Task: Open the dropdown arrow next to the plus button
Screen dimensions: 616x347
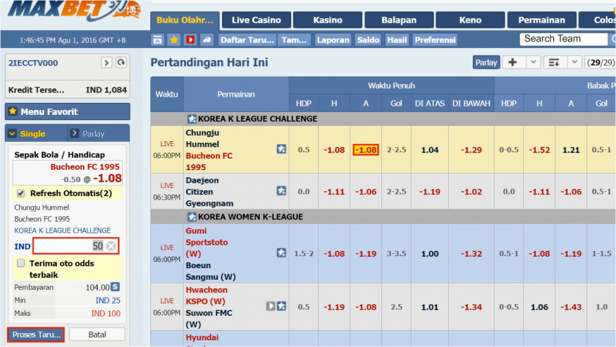Action: 534,63
